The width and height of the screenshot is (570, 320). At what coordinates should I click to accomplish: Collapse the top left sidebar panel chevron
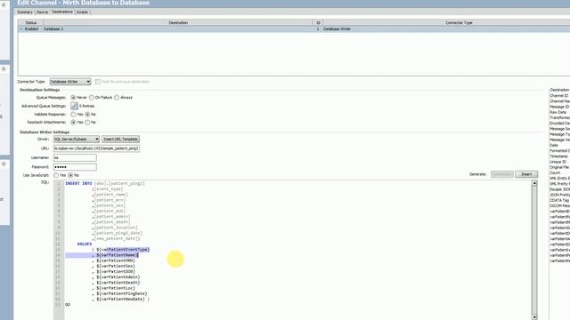[4, 4]
